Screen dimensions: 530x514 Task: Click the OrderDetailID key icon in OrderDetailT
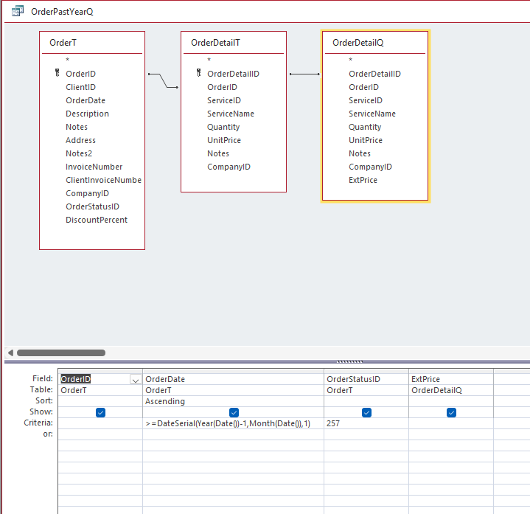click(199, 73)
